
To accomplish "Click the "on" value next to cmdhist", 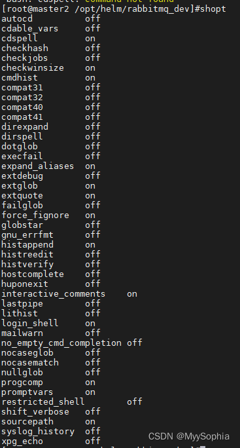I will [x=90, y=78].
